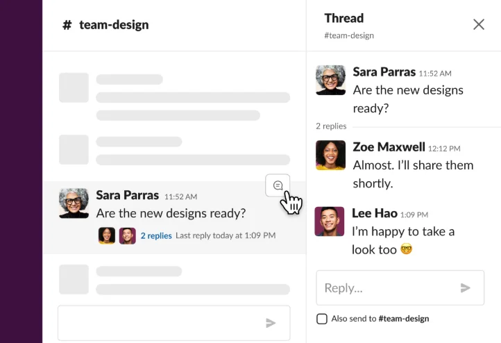Screen dimensions: 501x343
Task: Click Lee Hao's avatar in the thread
Action: point(330,221)
